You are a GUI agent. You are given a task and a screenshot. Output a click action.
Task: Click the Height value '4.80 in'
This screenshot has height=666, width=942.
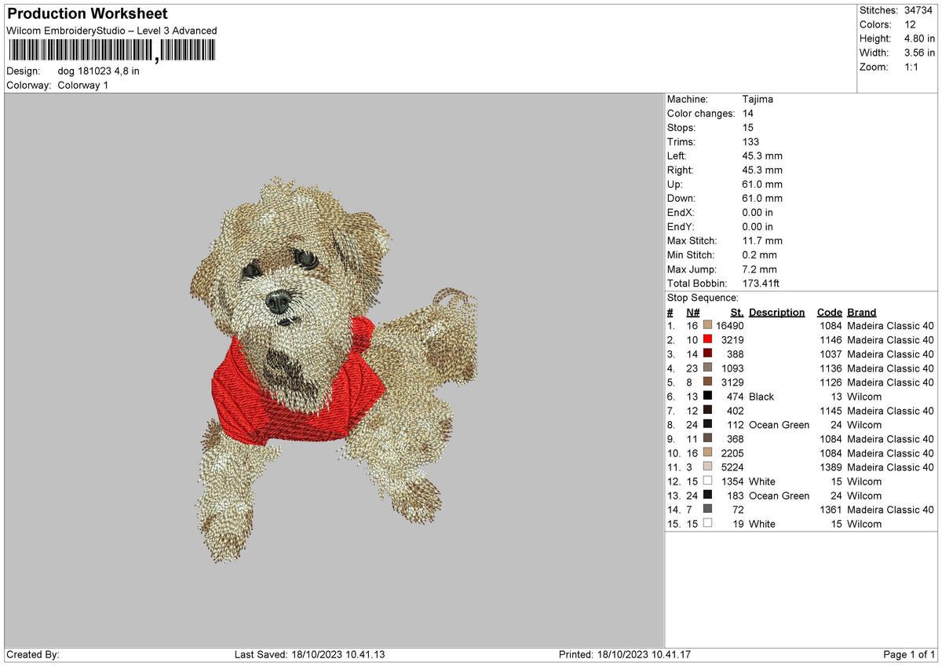point(919,38)
